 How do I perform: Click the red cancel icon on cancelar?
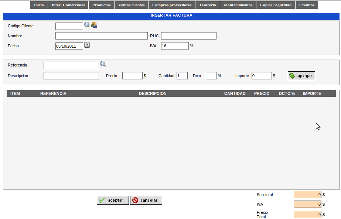click(x=136, y=200)
